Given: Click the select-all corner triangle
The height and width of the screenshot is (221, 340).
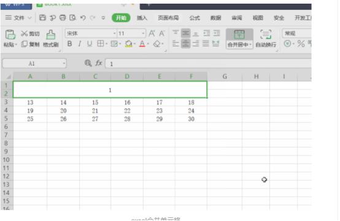Looking at the screenshot, I should coord(8,77).
